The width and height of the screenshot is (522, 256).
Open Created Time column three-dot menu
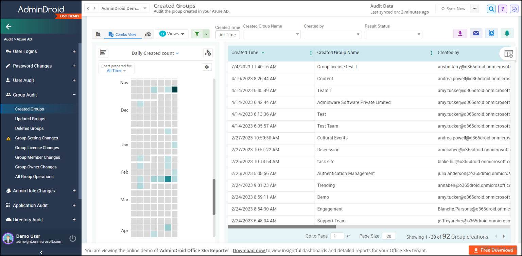(x=311, y=53)
